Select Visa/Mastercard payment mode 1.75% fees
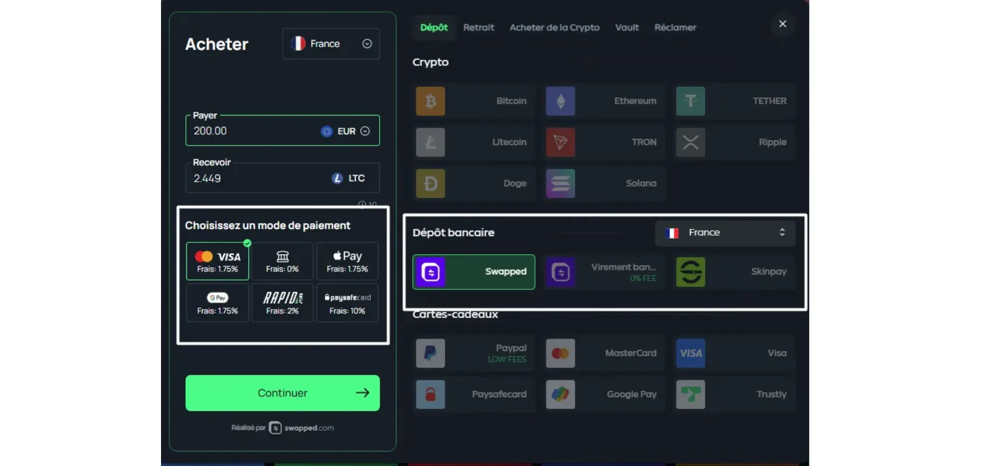The width and height of the screenshot is (990, 466). 217,261
